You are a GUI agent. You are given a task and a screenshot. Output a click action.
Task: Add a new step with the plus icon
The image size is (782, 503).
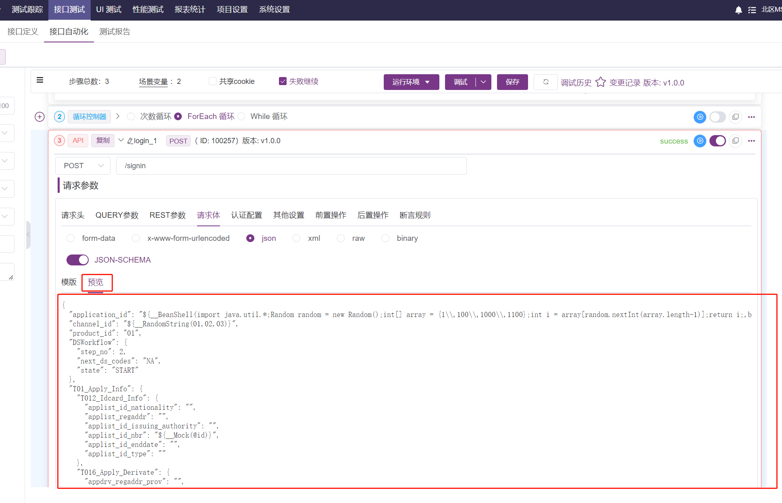[39, 117]
